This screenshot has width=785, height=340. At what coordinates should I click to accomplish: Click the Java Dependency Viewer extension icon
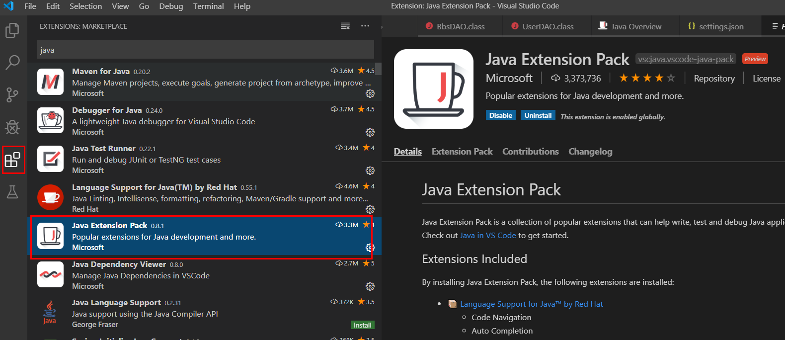tap(50, 274)
